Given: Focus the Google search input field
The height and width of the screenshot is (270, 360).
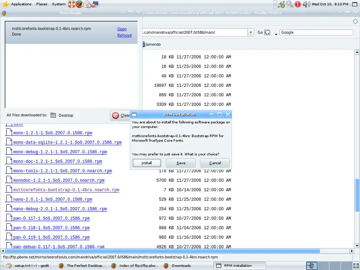Looking at the screenshot, I should (x=316, y=32).
